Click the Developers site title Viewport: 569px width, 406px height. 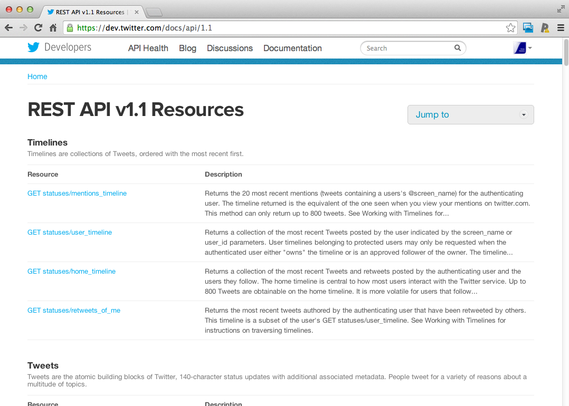tap(68, 47)
